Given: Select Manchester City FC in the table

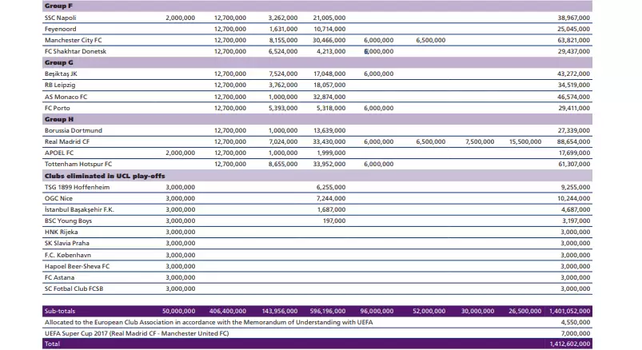Looking at the screenshot, I should 73,39.
